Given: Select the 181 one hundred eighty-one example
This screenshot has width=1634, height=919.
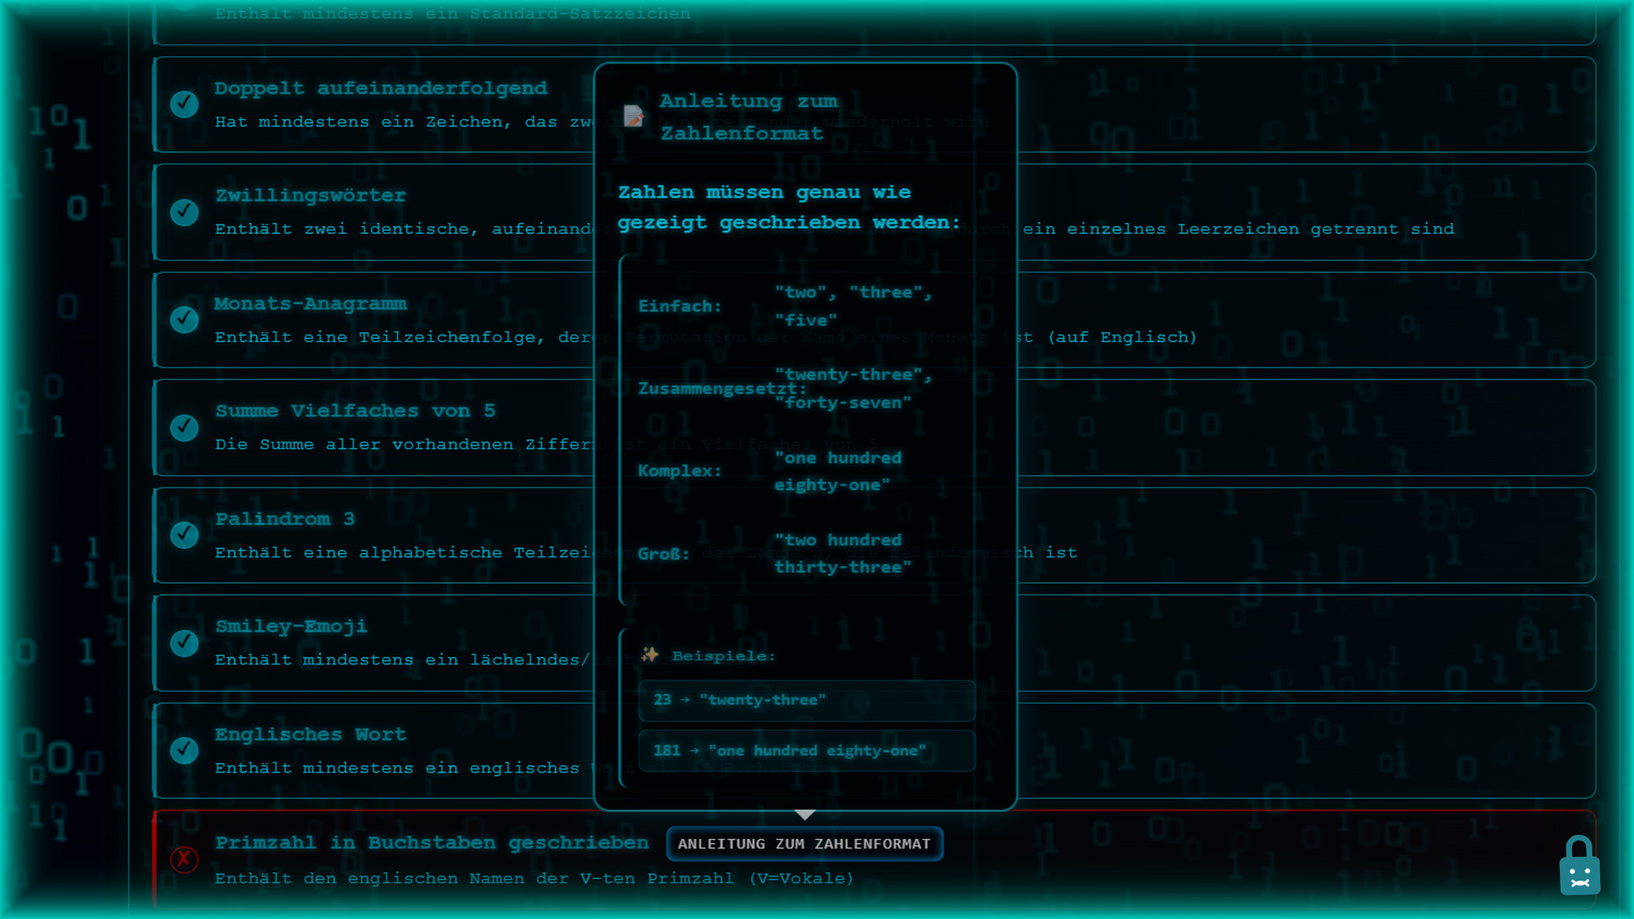Looking at the screenshot, I should tap(806, 750).
